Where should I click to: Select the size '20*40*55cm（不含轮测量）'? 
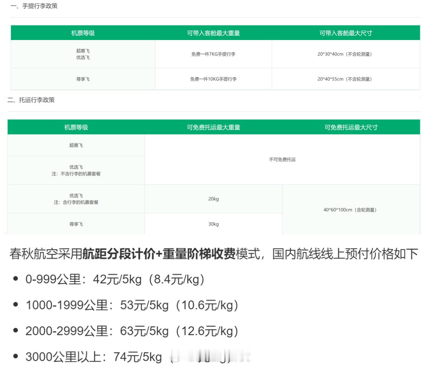coord(346,79)
